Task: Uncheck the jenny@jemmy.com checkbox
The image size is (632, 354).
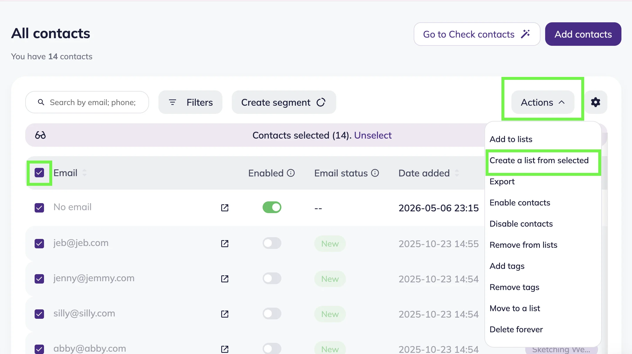Action: pos(39,279)
